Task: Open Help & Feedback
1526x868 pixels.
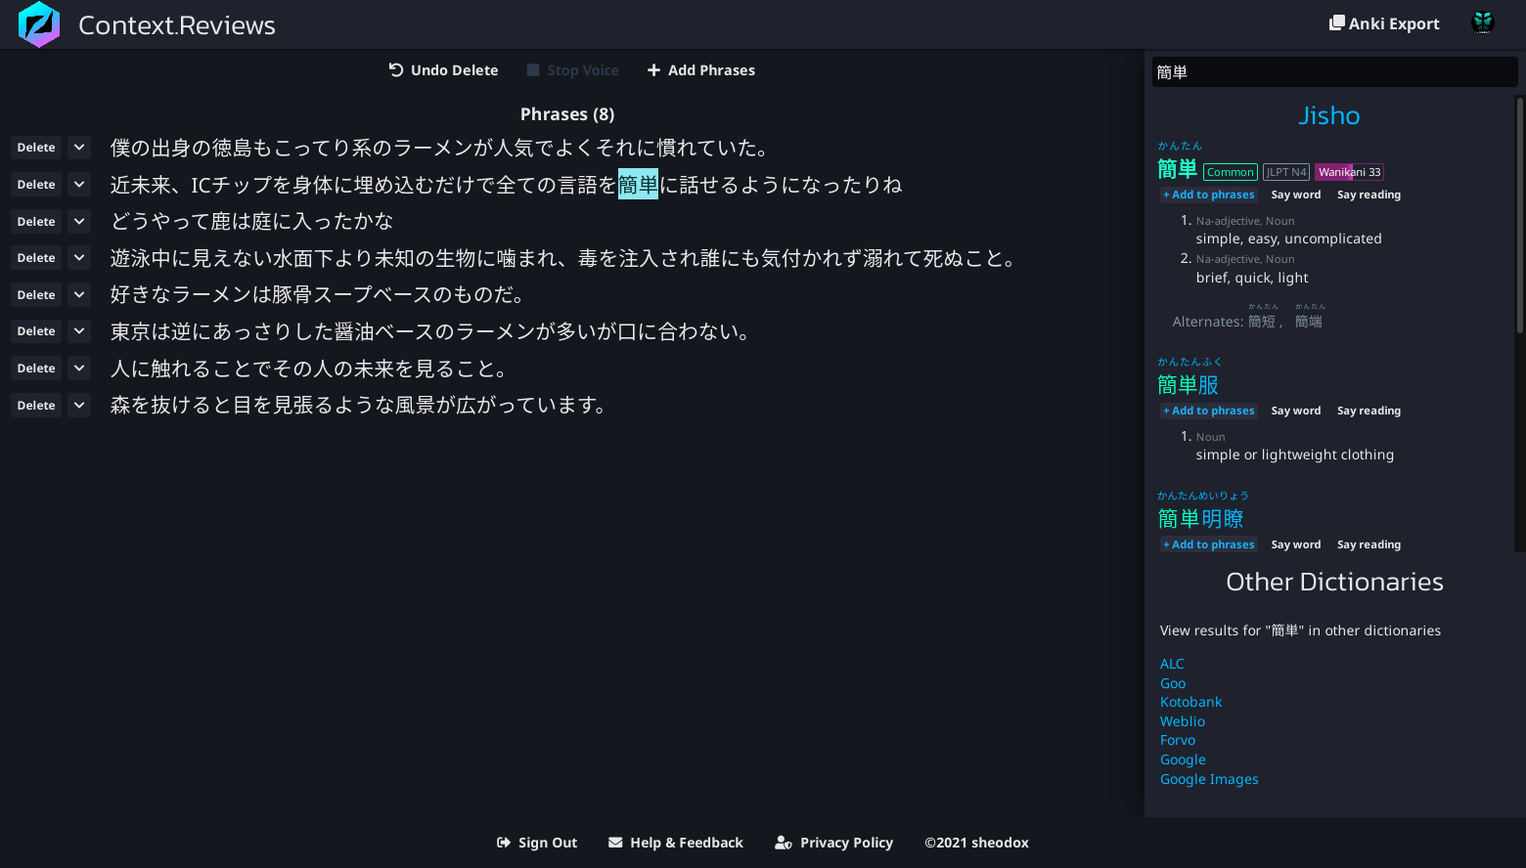Action: (x=676, y=843)
